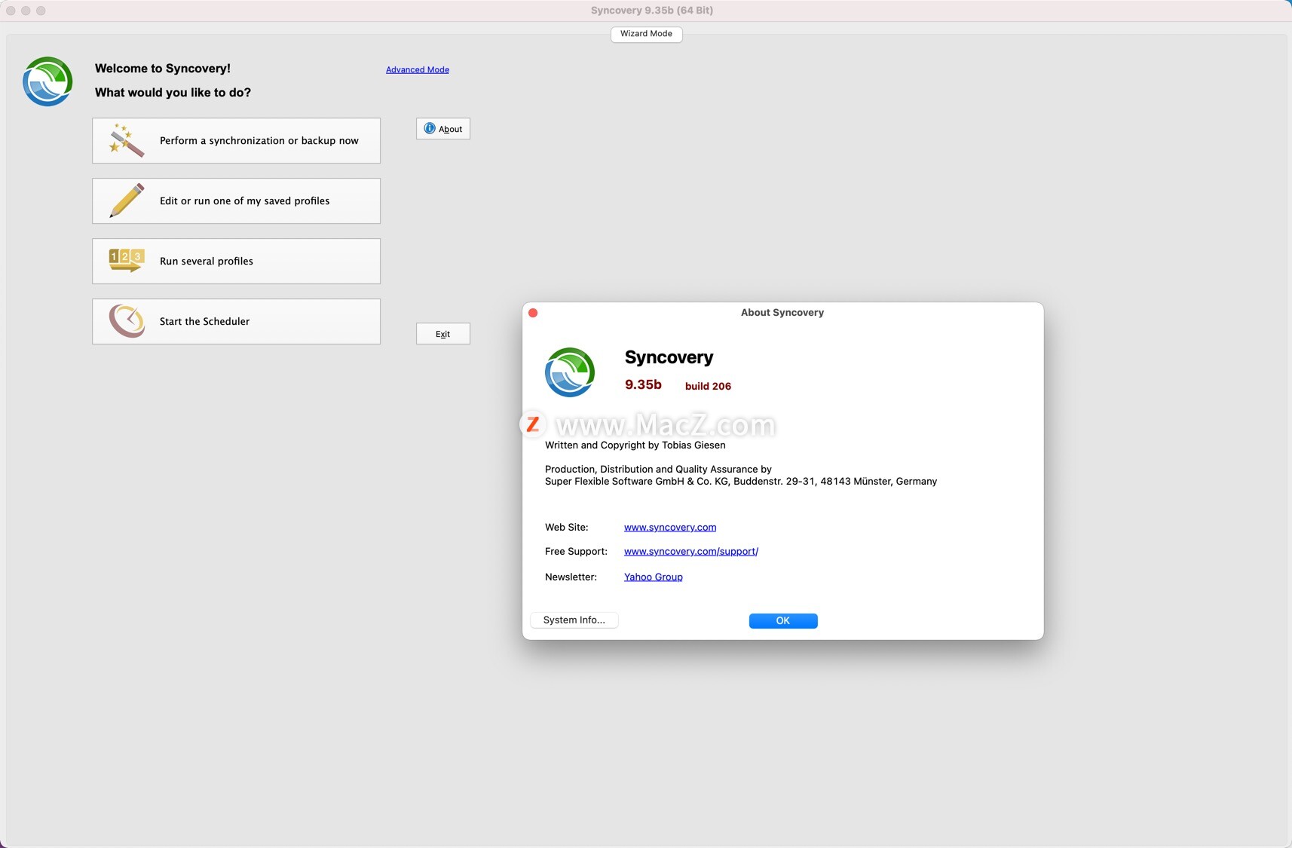The height and width of the screenshot is (848, 1292).
Task: Choose Edit or run saved profiles
Action: [236, 201]
